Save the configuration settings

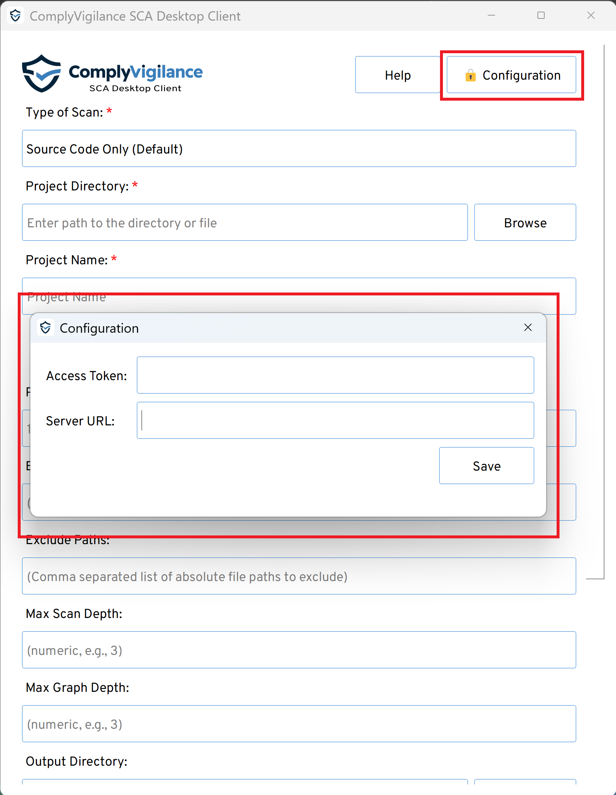[486, 466]
